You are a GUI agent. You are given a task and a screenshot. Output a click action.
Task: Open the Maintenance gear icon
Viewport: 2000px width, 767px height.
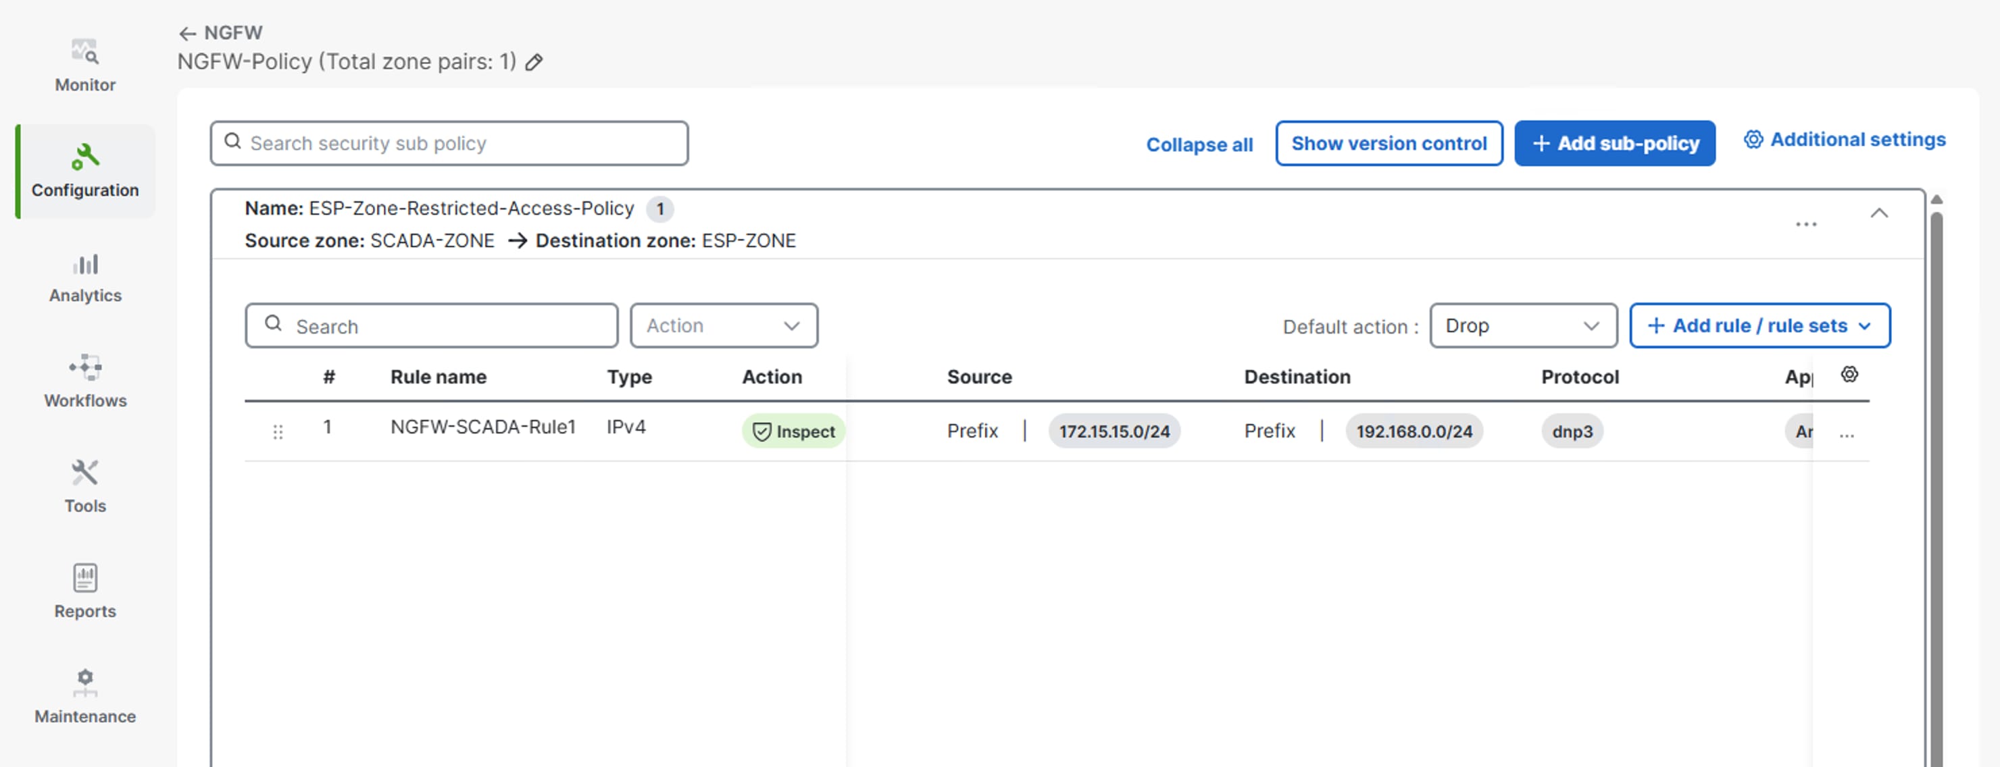click(85, 683)
